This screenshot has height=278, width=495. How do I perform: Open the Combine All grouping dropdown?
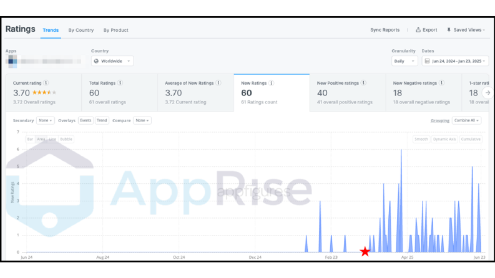[x=466, y=120]
